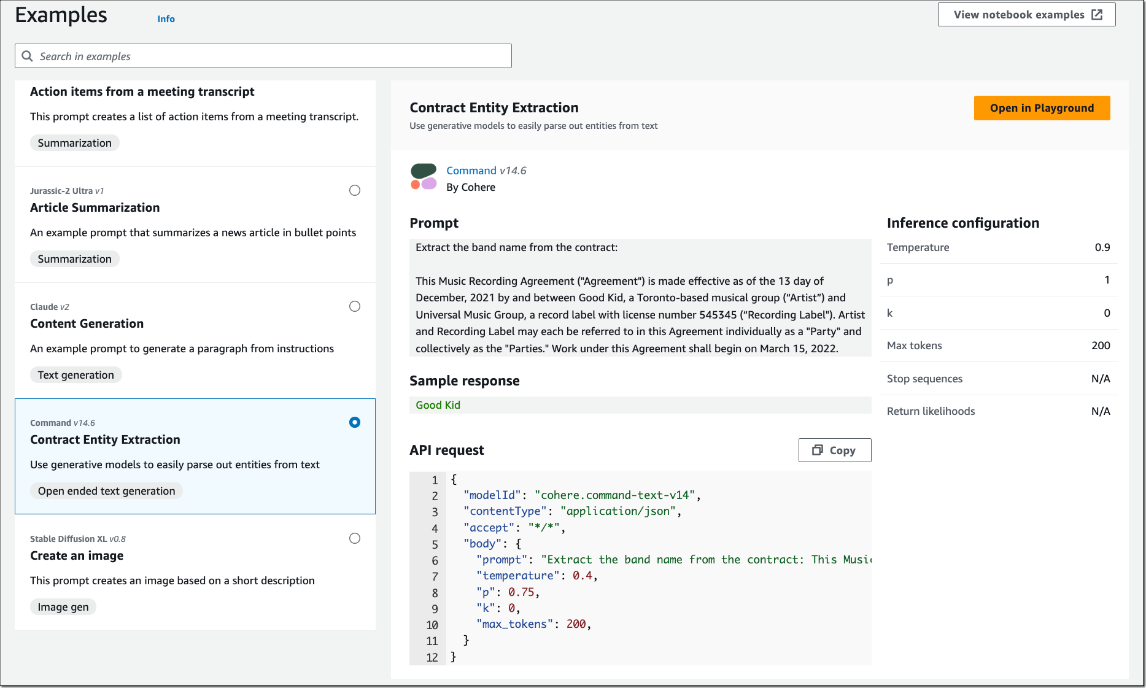Select the Article Summarization radio button
Viewport: 1146px width, 688px height.
click(x=355, y=190)
